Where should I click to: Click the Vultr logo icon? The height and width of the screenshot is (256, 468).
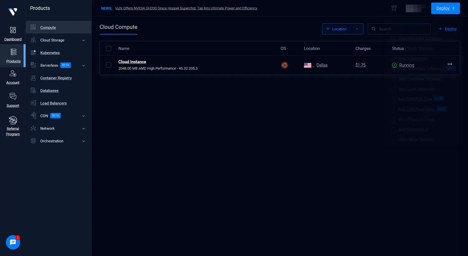(x=13, y=12)
